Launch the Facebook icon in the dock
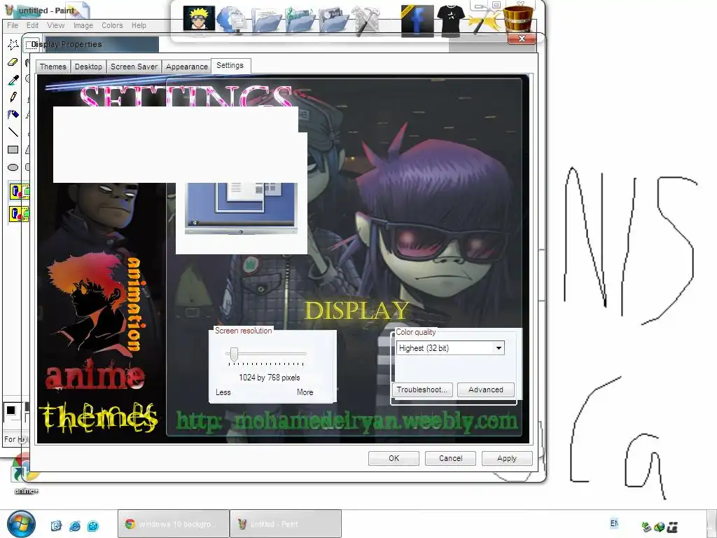Screen dimensions: 717x538 point(417,20)
